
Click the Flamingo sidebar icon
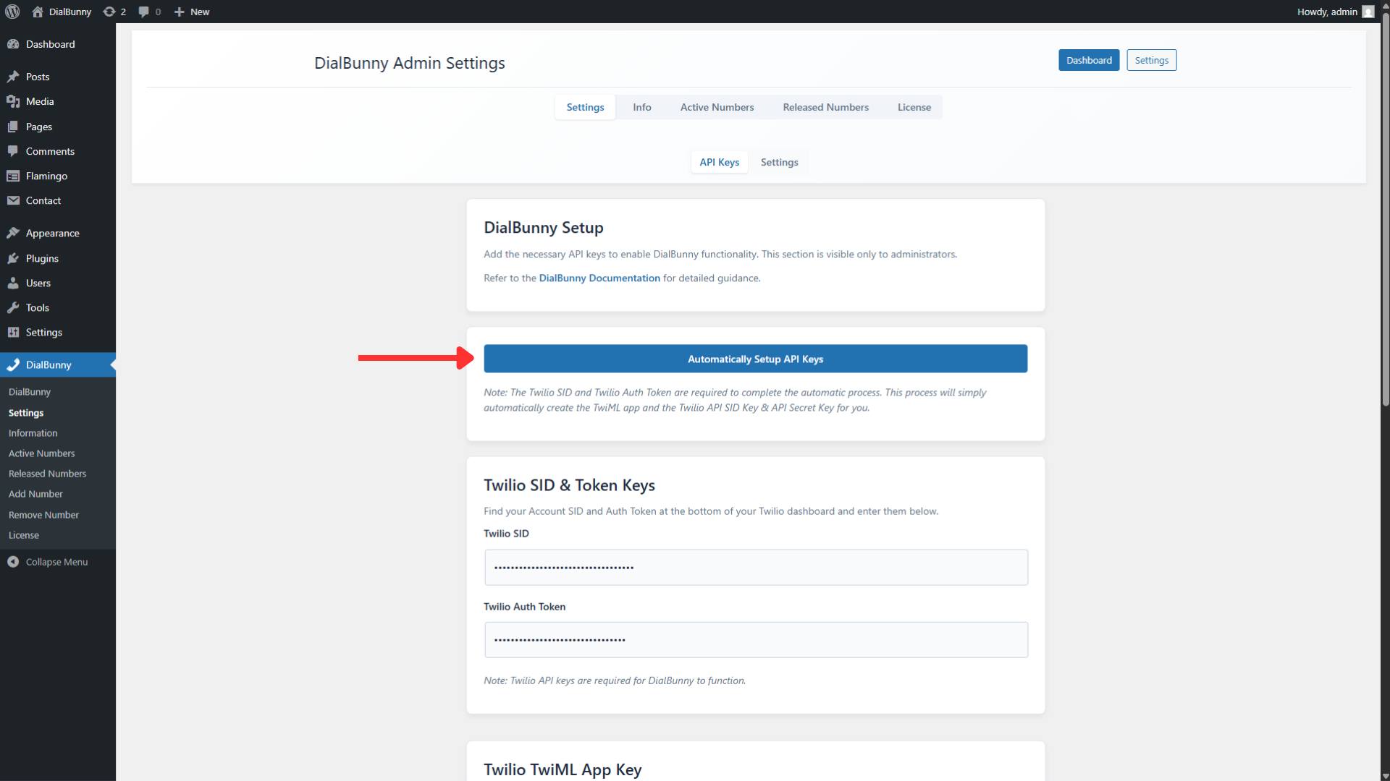13,176
